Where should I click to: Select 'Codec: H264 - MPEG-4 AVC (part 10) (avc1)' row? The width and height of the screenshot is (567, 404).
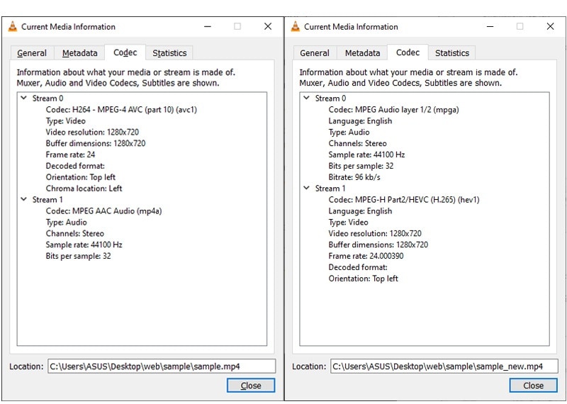[121, 110]
